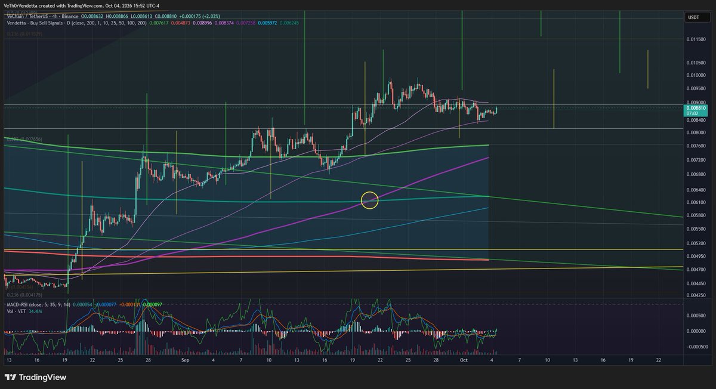Screen dimensions: 716x389
Task: Click the 0.006245 indicator value
Action: click(289, 23)
